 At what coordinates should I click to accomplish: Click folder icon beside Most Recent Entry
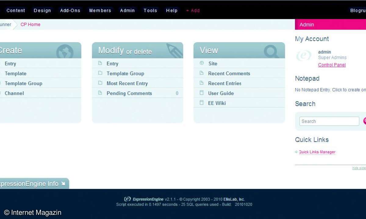pos(100,83)
